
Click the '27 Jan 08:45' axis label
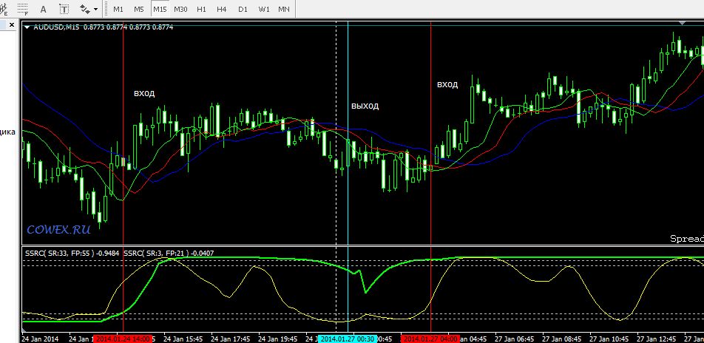(562, 339)
